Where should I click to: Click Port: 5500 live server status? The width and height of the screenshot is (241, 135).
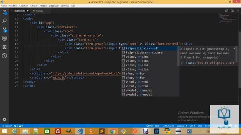(153, 126)
